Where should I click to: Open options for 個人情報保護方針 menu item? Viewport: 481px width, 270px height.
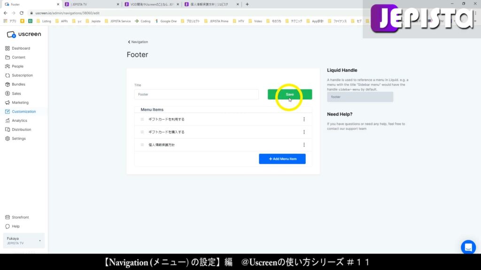(x=304, y=145)
